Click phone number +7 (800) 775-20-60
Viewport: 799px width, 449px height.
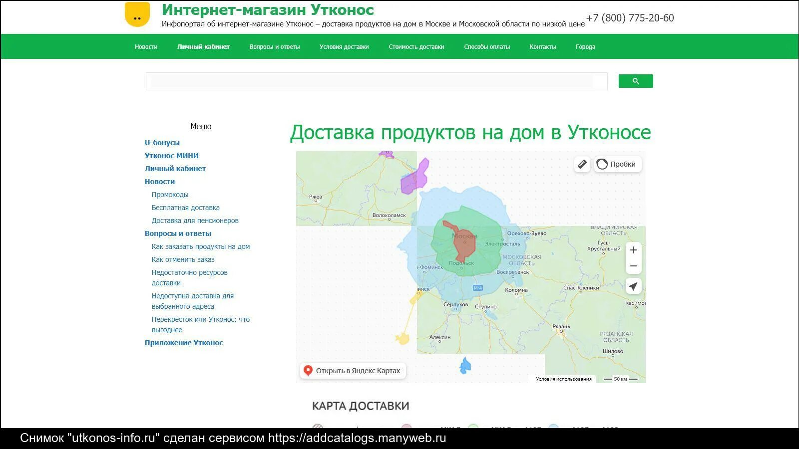630,18
